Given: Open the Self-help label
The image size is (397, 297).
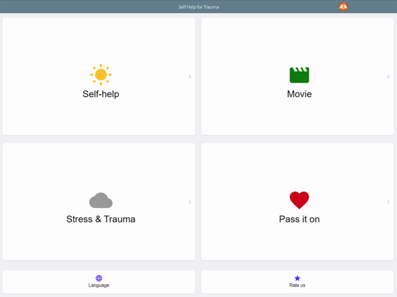Looking at the screenshot, I should 101,94.
